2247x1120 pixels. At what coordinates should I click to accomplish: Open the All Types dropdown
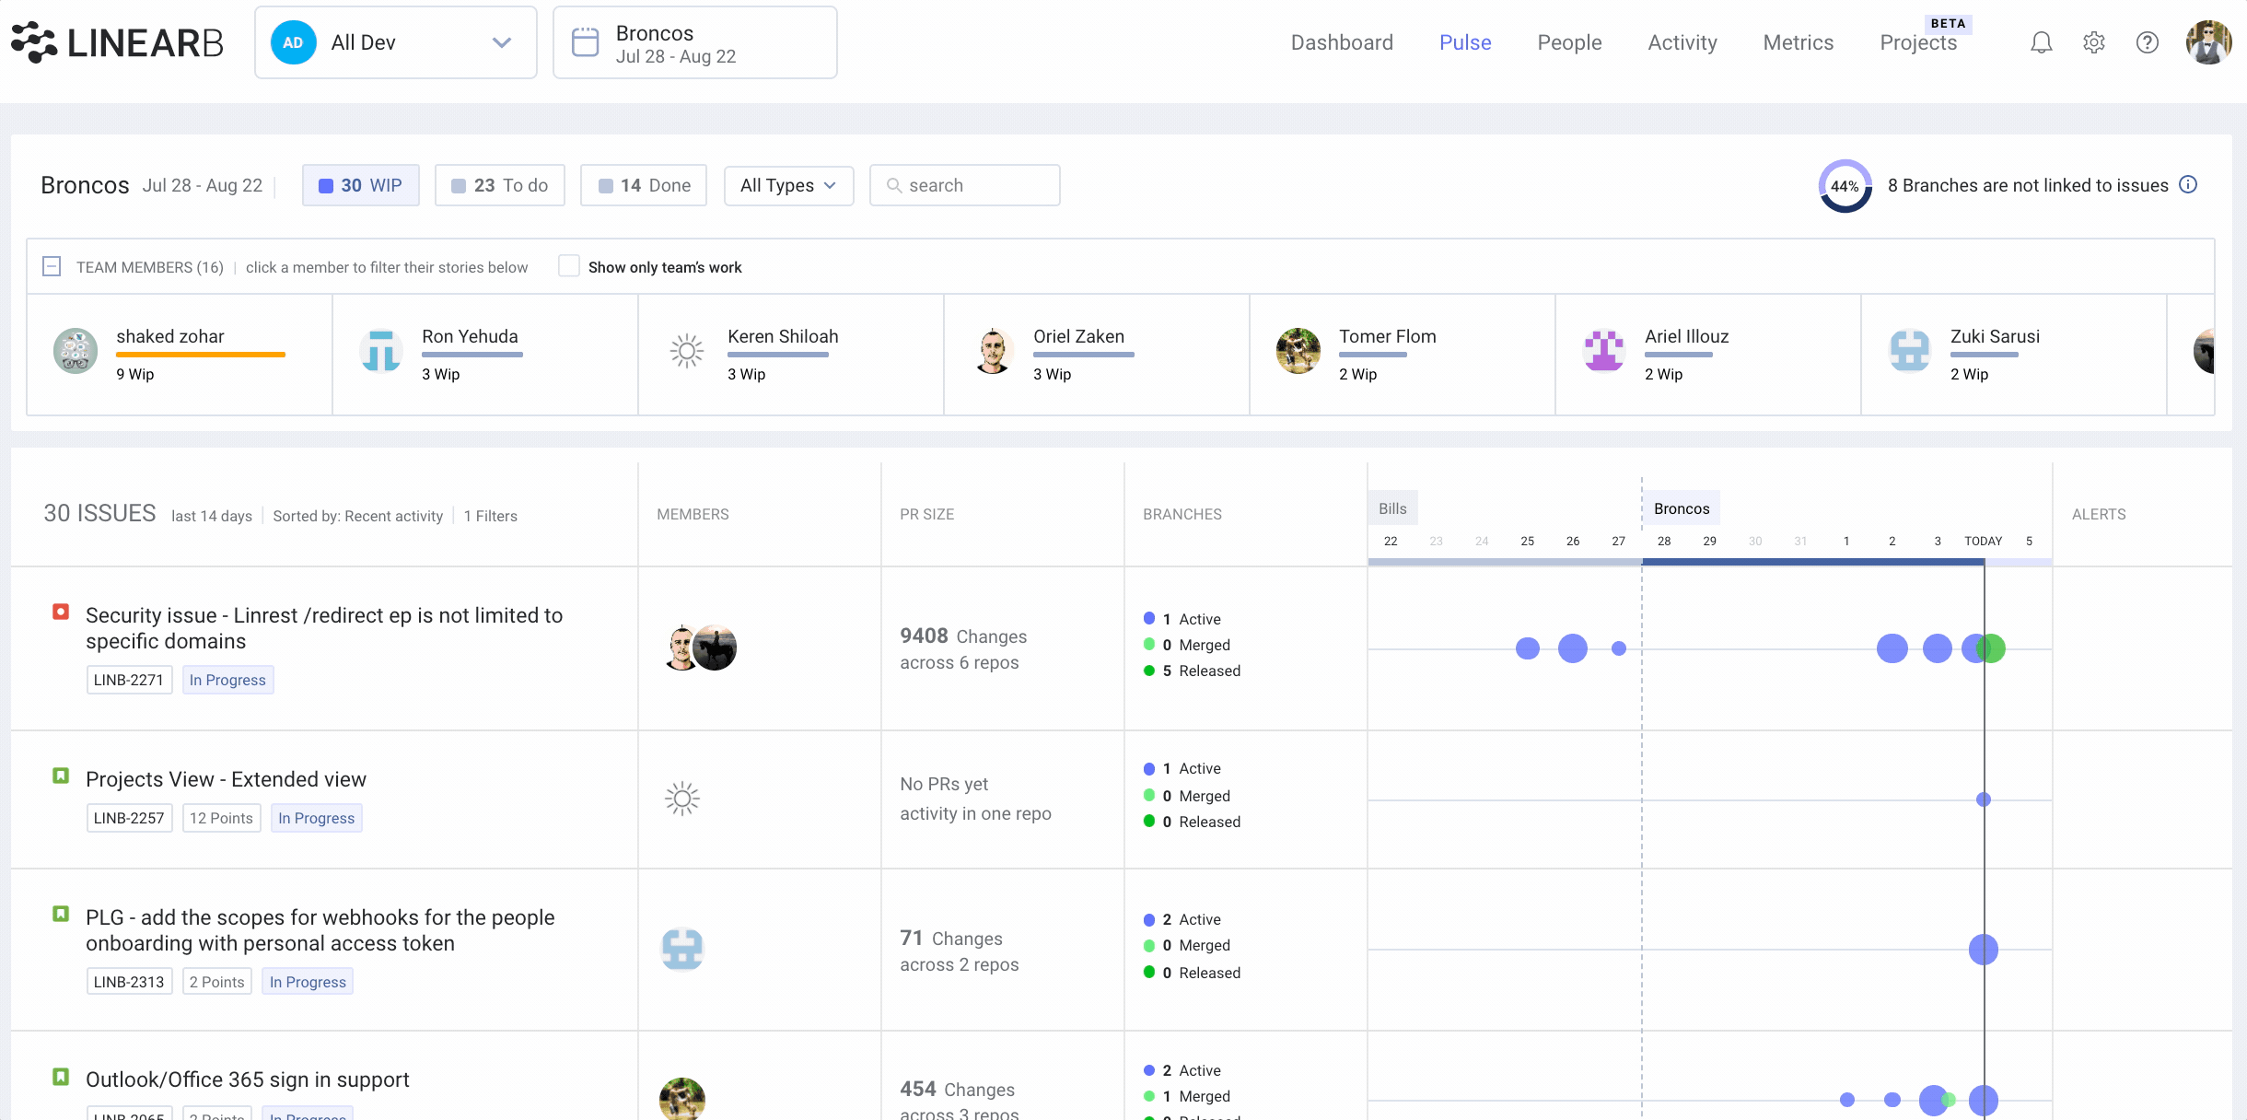pyautogui.click(x=789, y=185)
